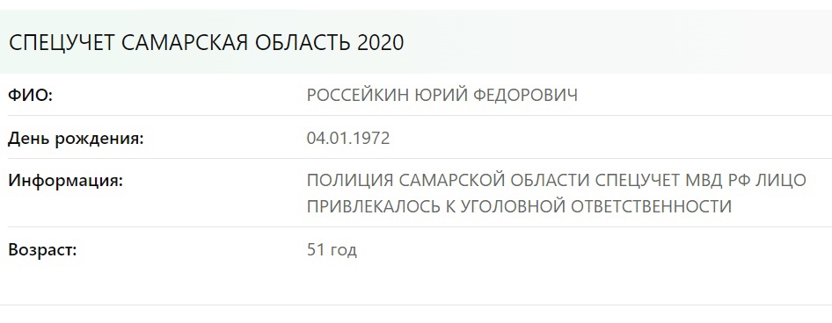This screenshot has height=323, width=832.
Task: Click the ФИО field label
Action: click(32, 96)
